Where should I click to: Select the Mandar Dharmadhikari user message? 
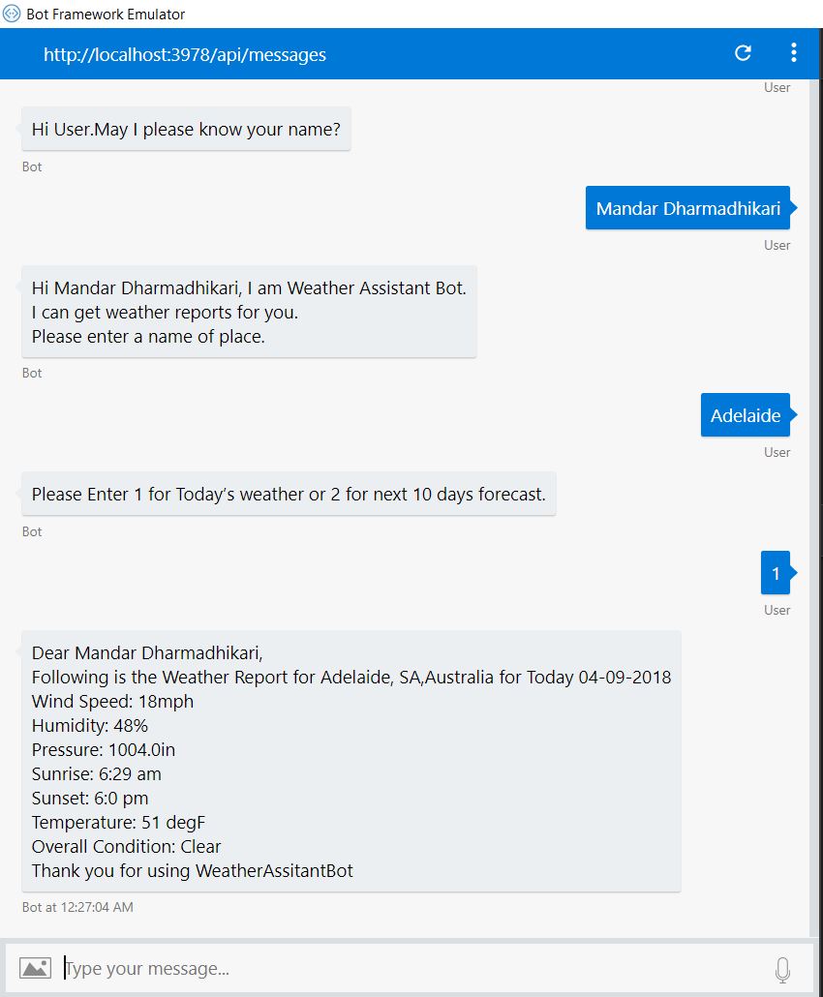tap(687, 208)
